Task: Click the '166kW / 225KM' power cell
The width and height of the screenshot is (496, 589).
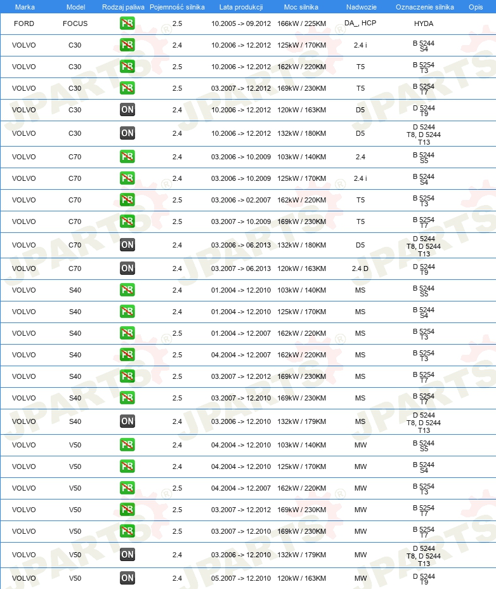Action: click(x=301, y=23)
